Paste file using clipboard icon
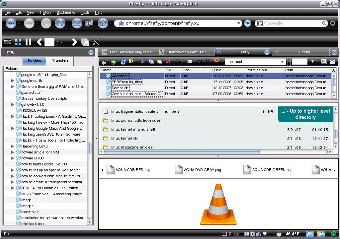This screenshot has width=340, height=239. [x=160, y=62]
